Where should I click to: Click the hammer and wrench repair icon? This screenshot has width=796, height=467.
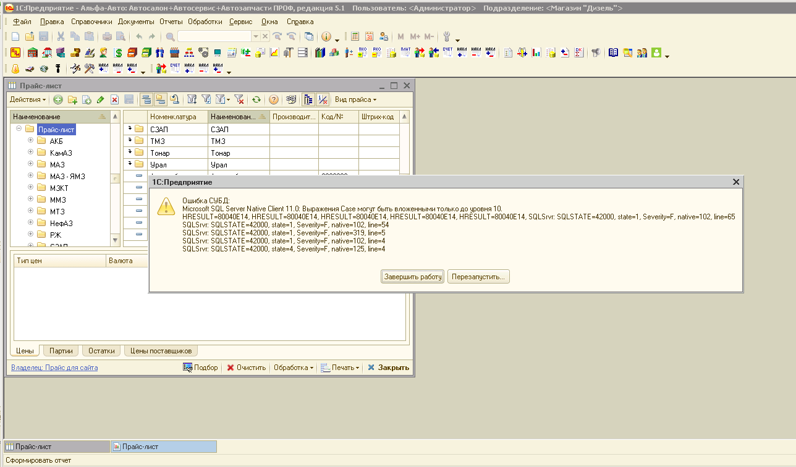[89, 69]
